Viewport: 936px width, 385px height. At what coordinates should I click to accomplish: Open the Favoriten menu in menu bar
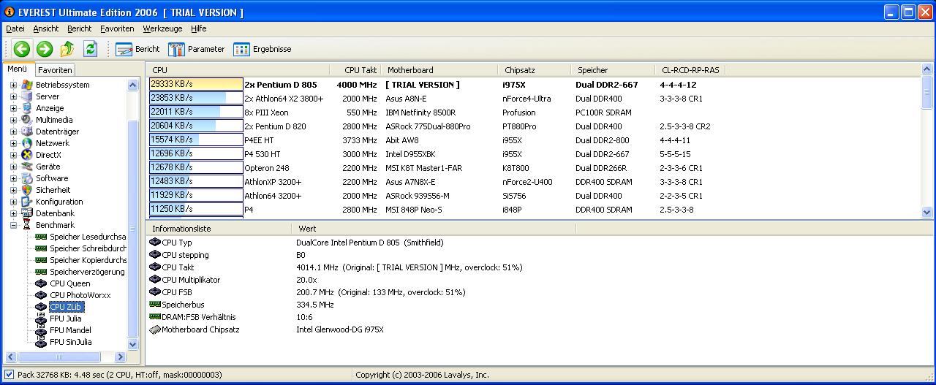118,28
